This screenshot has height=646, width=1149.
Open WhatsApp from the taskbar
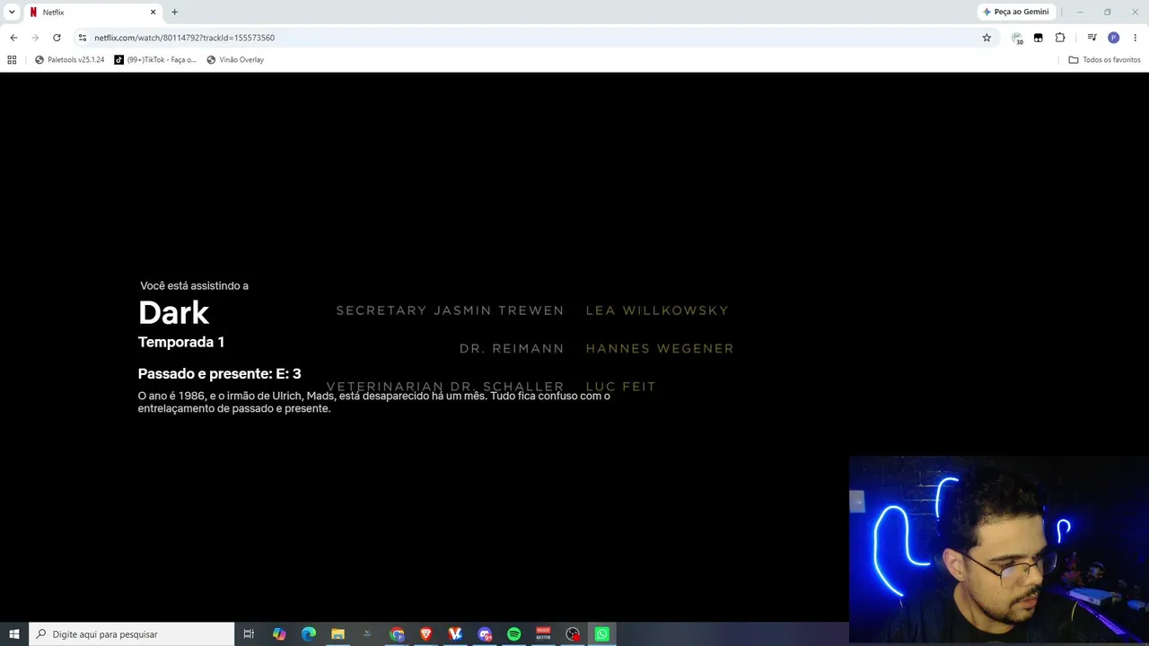tap(601, 634)
